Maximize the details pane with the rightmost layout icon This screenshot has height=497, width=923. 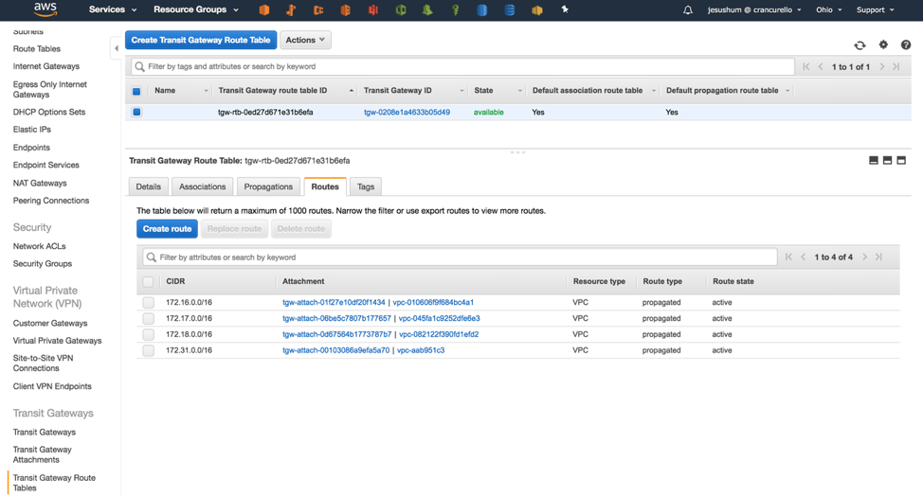coord(901,161)
